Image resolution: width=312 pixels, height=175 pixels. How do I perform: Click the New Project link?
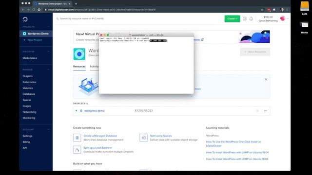(35, 40)
